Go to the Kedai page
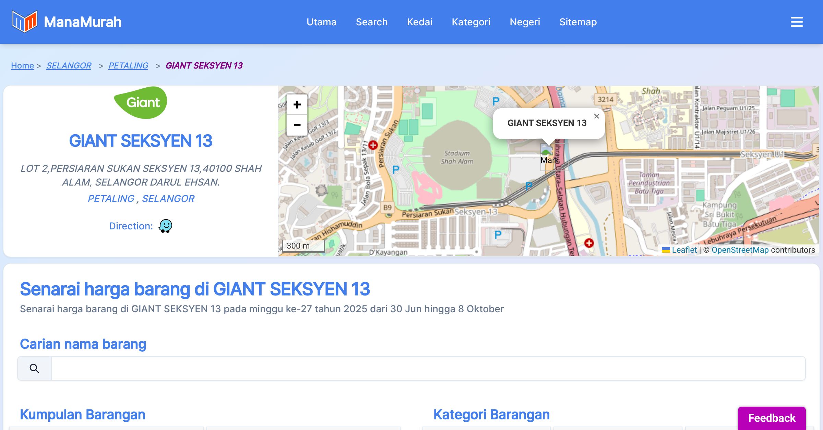The width and height of the screenshot is (823, 430). point(419,22)
